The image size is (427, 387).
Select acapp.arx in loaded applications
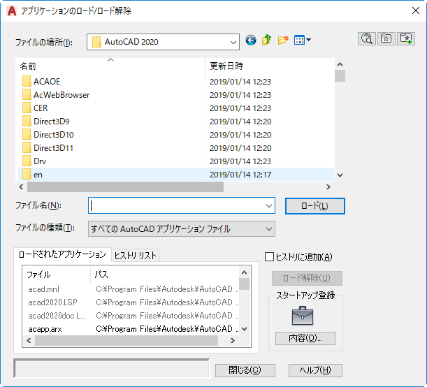point(45,329)
